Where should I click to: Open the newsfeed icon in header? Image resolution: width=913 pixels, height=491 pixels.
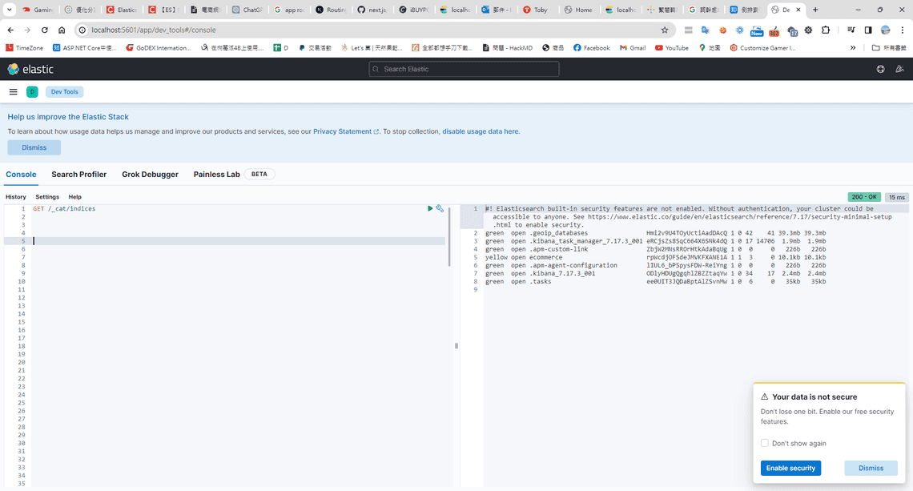point(899,70)
